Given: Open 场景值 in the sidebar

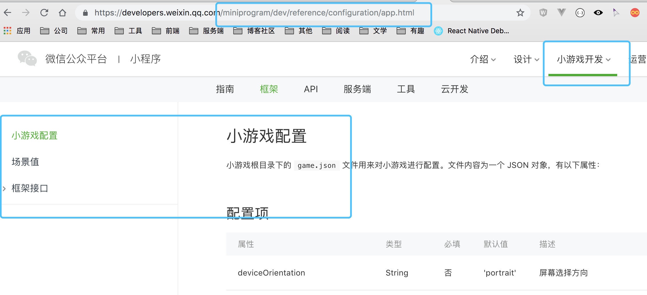Looking at the screenshot, I should click(x=25, y=162).
